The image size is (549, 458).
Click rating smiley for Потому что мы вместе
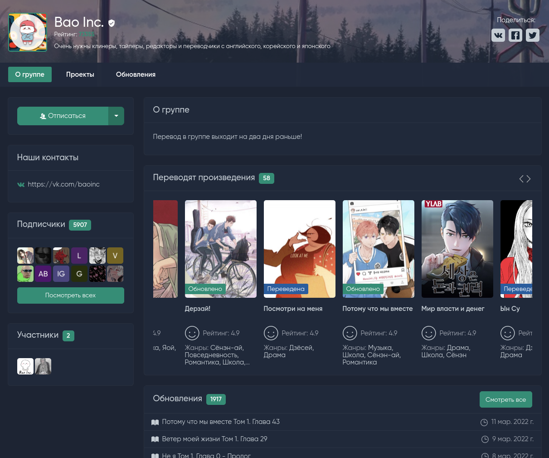coord(350,333)
